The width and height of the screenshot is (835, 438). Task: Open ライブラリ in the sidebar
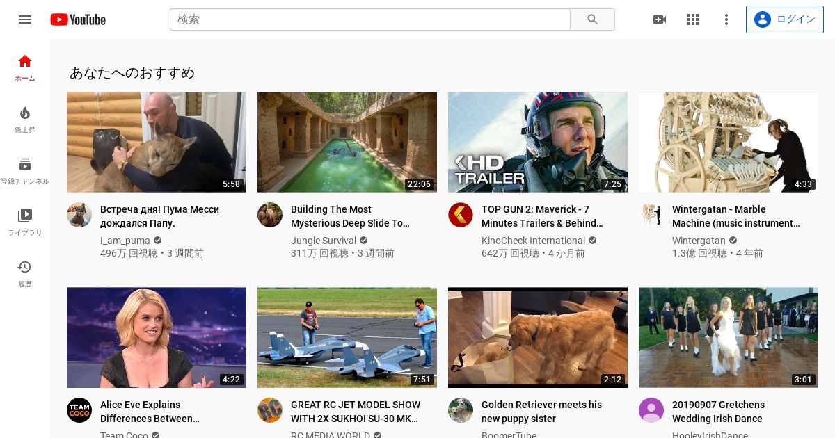point(25,222)
